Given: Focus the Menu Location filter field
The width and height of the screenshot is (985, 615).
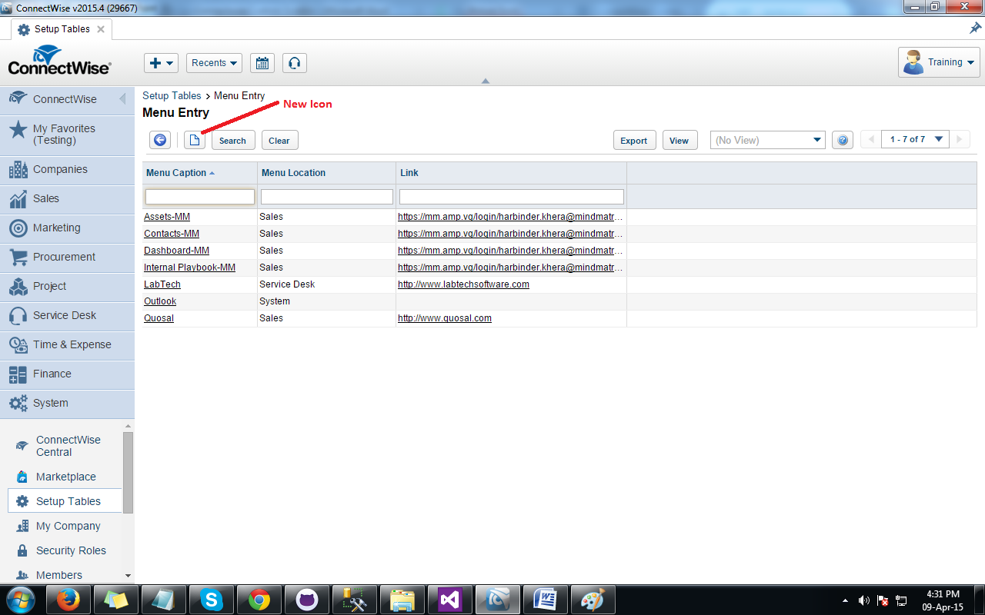Looking at the screenshot, I should click(x=327, y=197).
